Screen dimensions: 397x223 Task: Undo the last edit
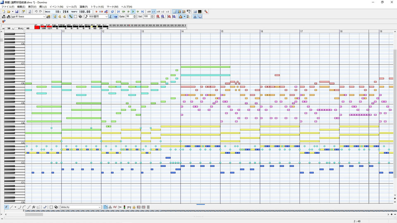pyautogui.click(x=36, y=12)
